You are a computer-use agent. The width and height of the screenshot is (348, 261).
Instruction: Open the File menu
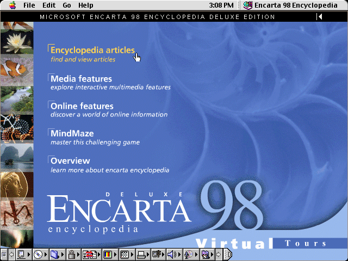29,5
